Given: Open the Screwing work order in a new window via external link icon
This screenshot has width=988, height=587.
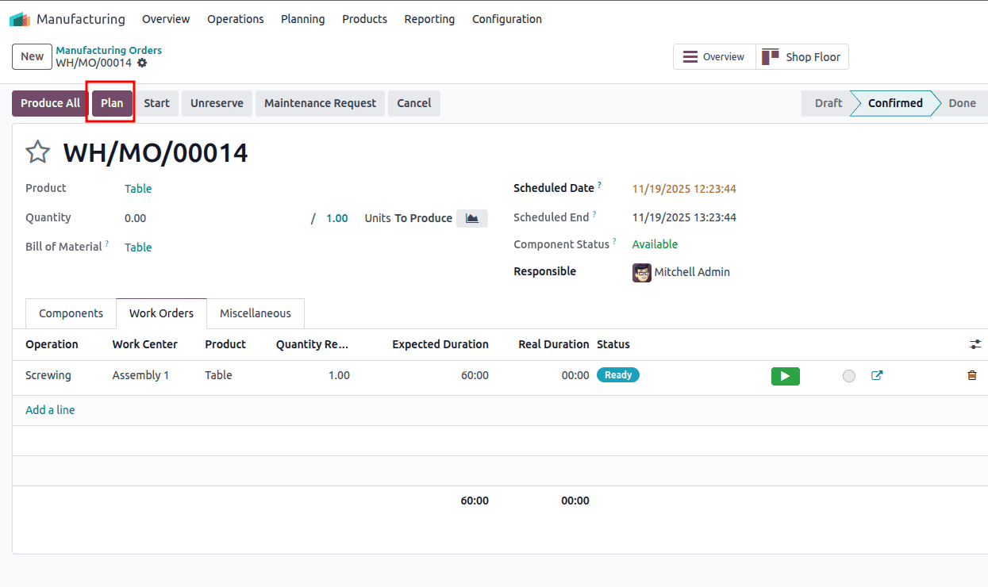Looking at the screenshot, I should [x=877, y=375].
